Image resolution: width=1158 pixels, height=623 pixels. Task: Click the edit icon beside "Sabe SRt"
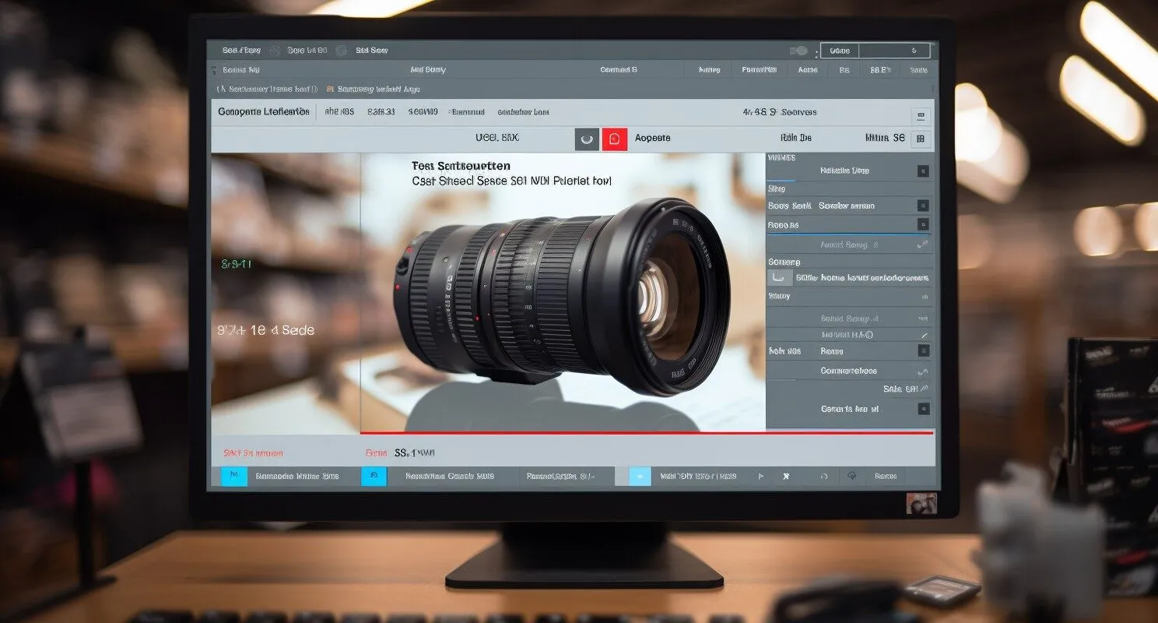tap(924, 389)
